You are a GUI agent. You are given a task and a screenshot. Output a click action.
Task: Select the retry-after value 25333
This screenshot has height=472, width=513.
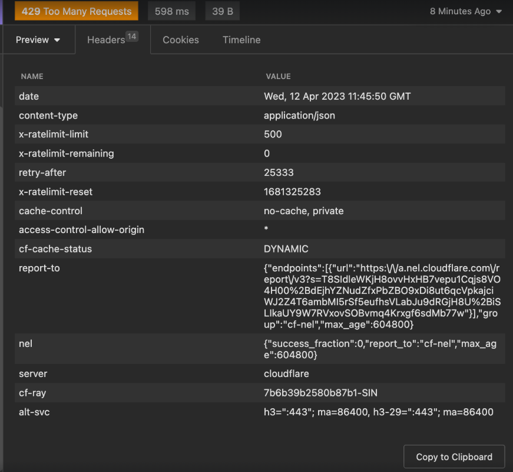pyautogui.click(x=279, y=173)
